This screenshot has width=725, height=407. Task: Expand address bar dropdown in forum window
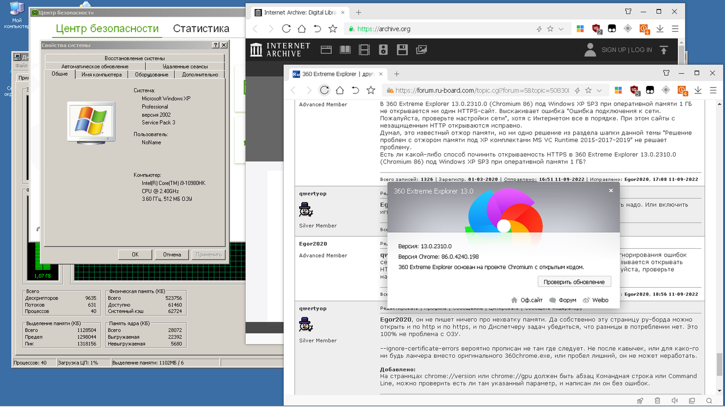tap(600, 90)
